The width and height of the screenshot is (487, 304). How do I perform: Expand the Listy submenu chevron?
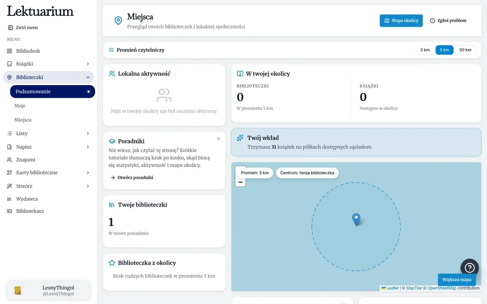pos(88,133)
